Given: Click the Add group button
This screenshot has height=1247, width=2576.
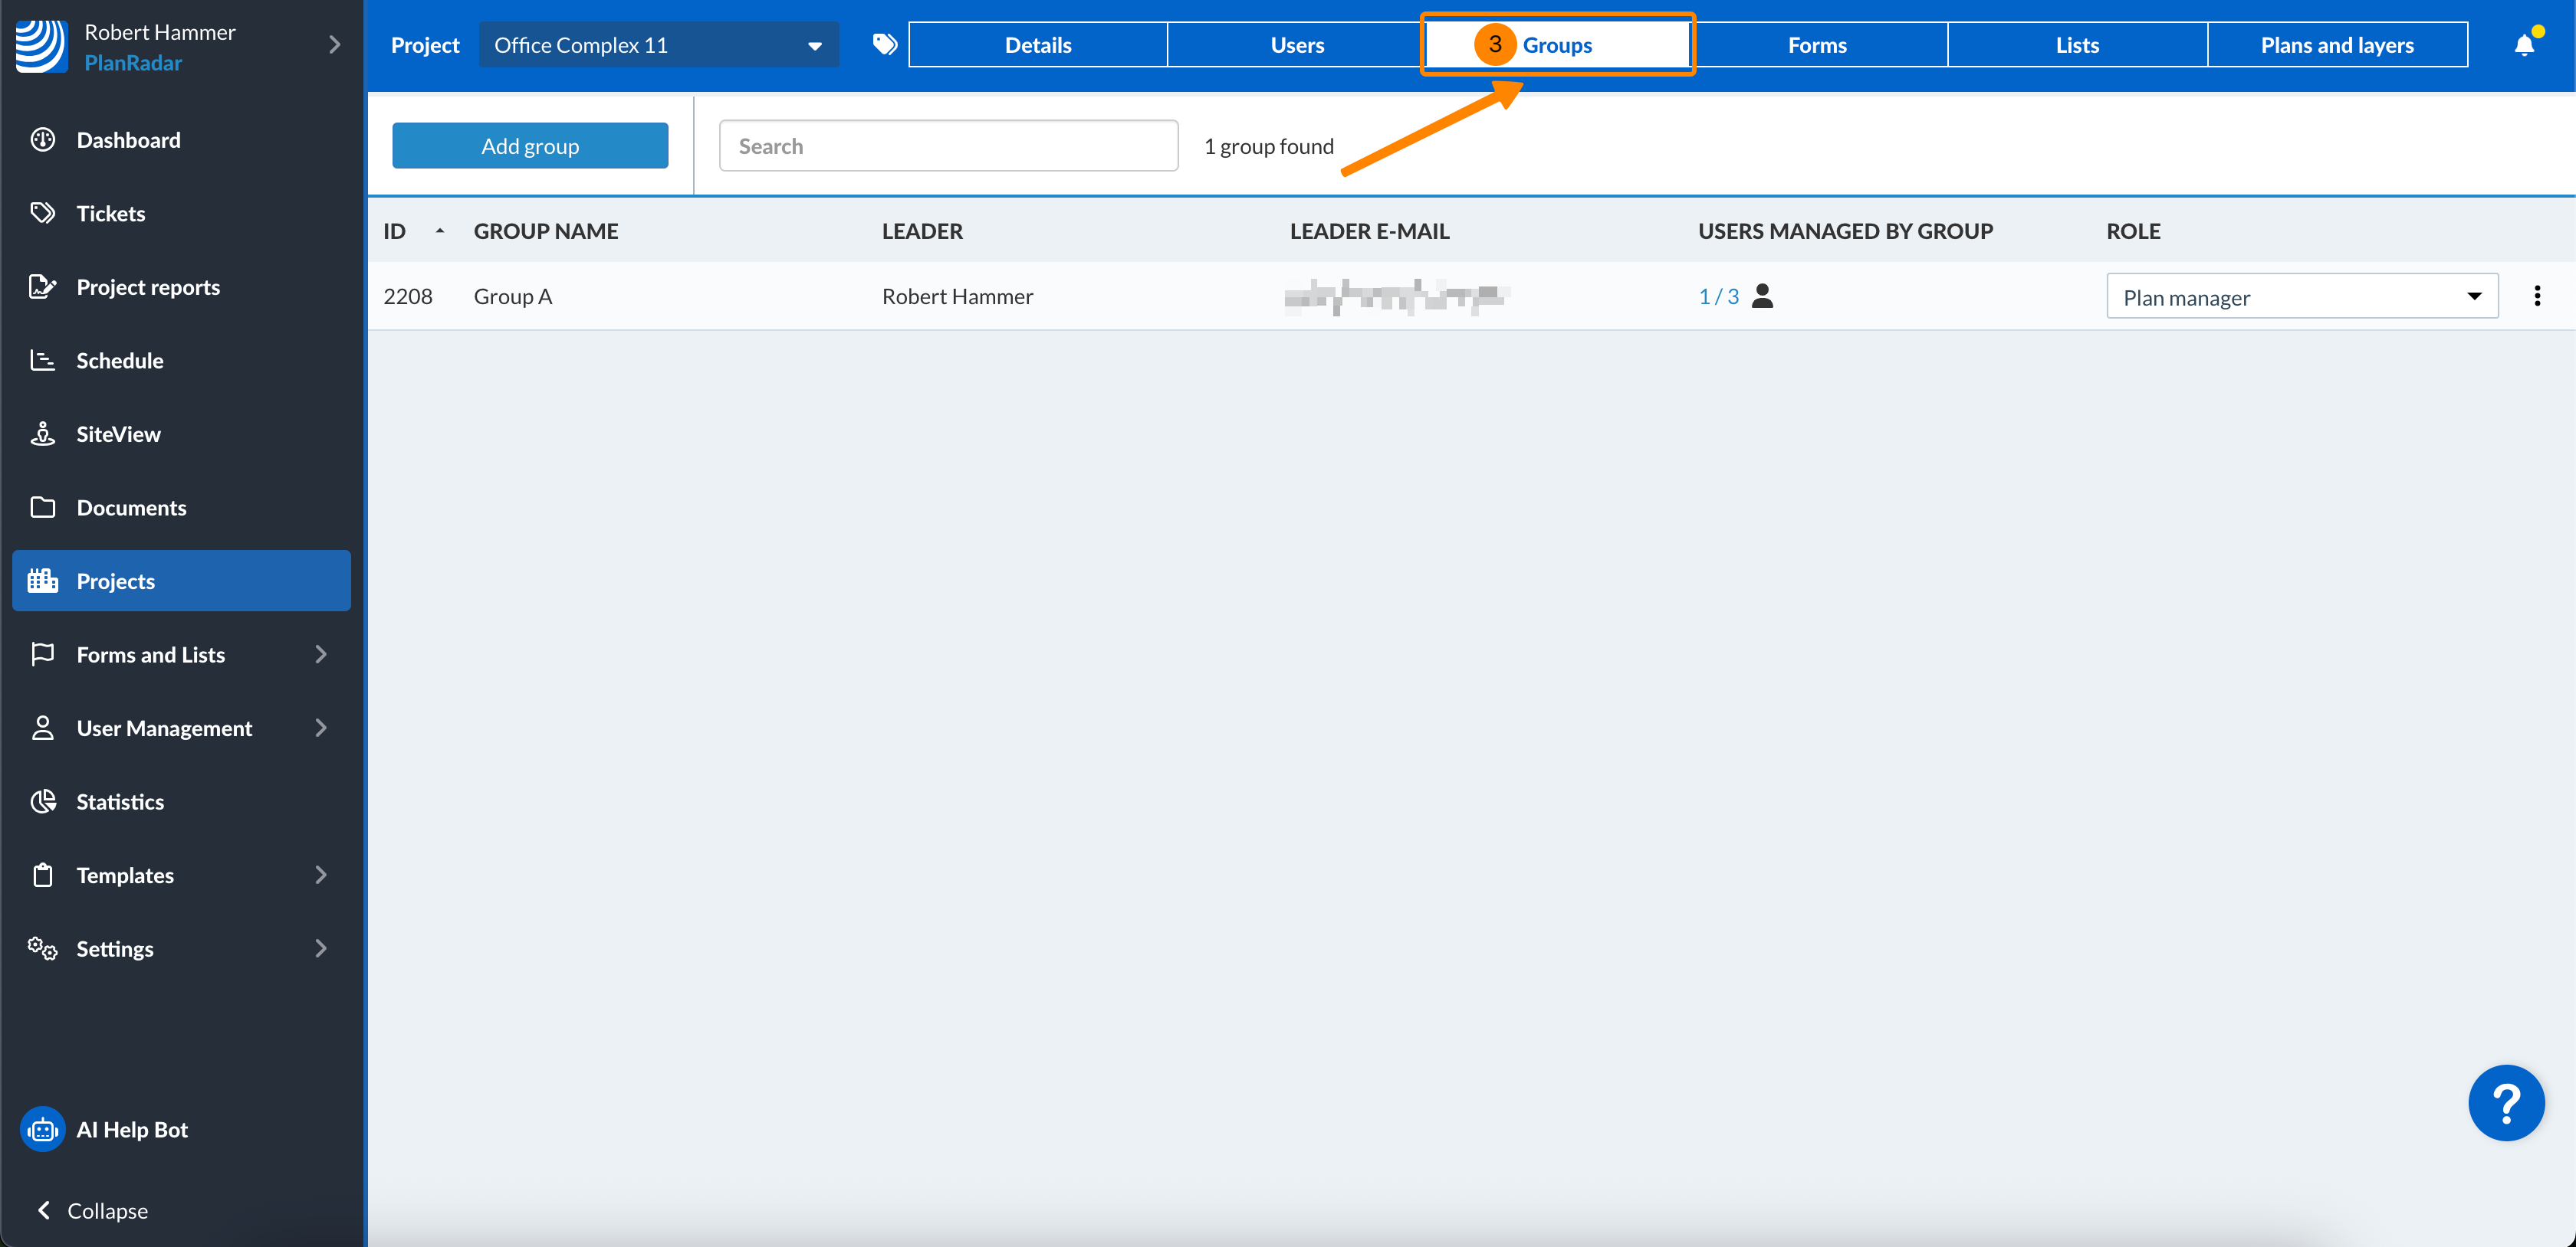Looking at the screenshot, I should pos(530,146).
